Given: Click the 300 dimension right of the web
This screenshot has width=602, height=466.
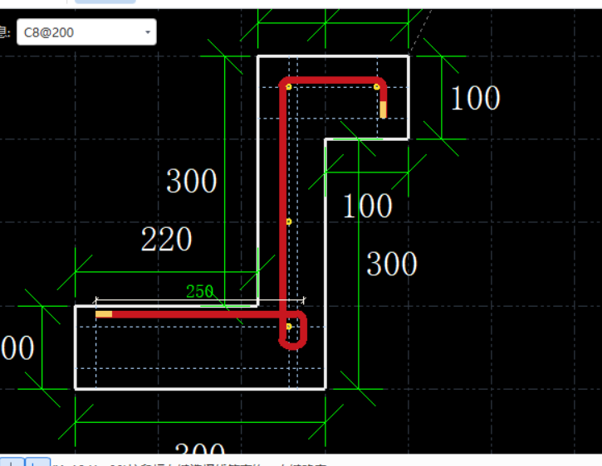Looking at the screenshot, I should click(x=392, y=264).
